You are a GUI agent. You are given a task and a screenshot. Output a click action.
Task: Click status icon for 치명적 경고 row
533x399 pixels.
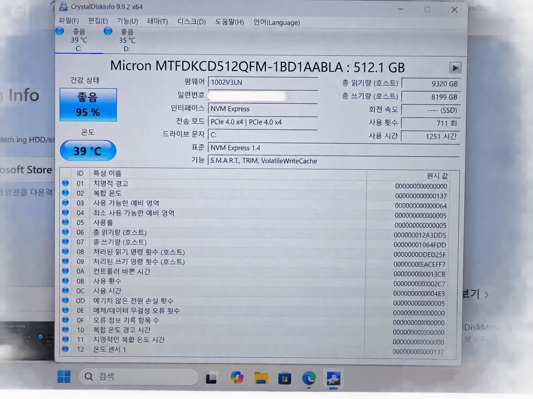65,183
